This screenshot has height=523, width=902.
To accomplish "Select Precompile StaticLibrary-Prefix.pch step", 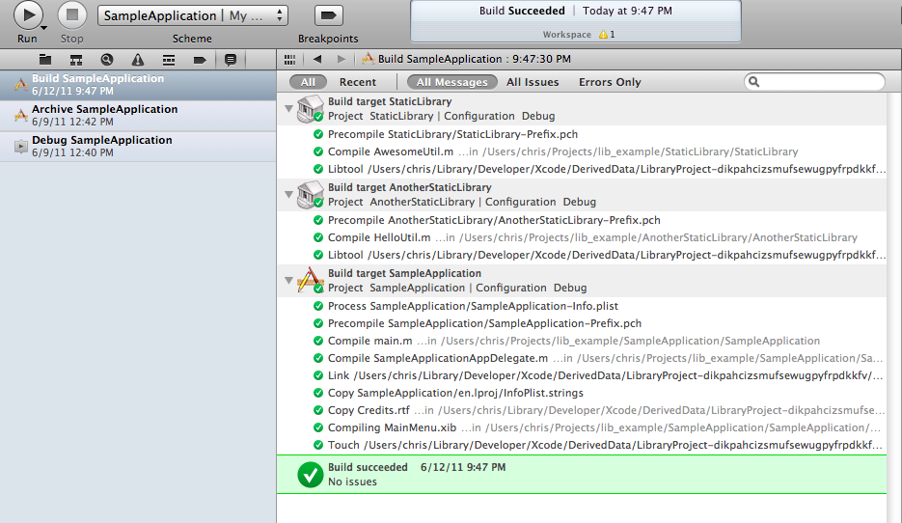I will 582,134.
